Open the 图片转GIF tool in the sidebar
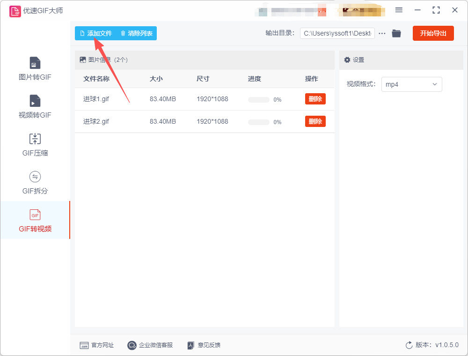468x356 pixels. 35,69
